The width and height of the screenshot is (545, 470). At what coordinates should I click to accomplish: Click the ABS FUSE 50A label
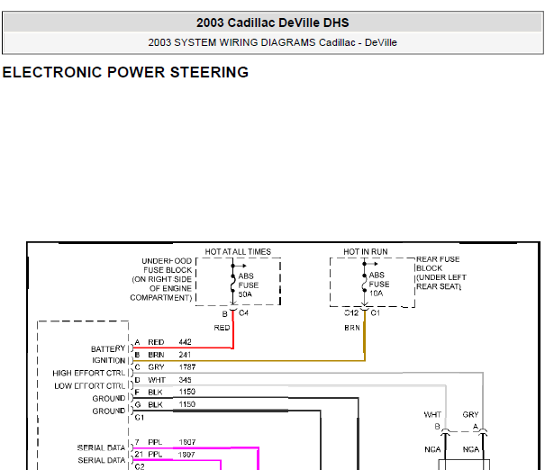[248, 285]
